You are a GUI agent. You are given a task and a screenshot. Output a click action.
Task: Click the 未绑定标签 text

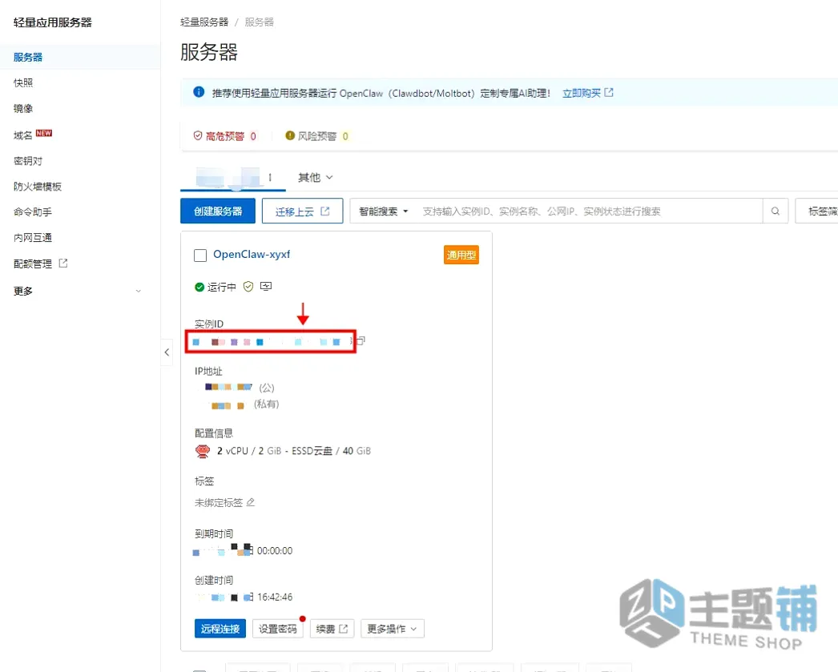coord(219,503)
